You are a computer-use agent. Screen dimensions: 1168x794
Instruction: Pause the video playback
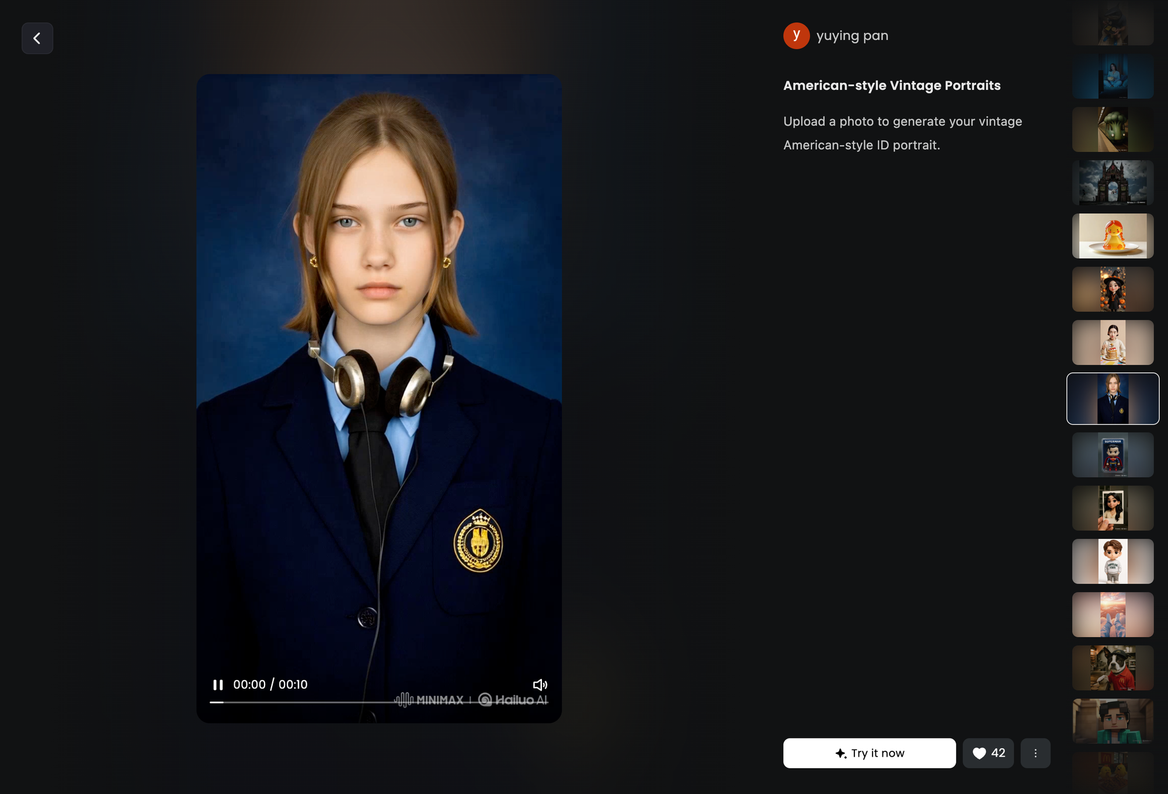pos(218,685)
